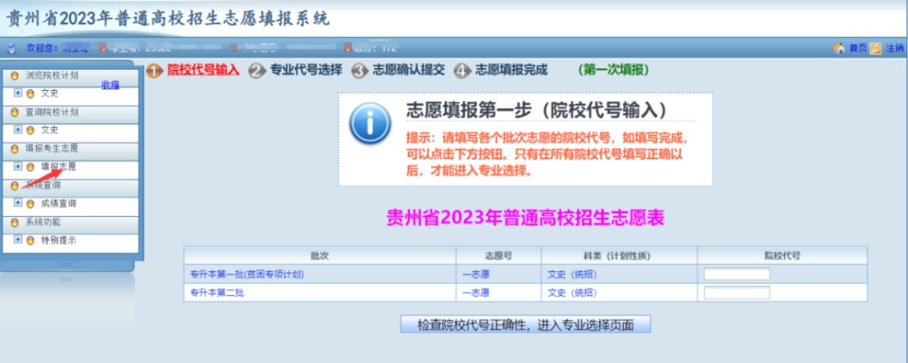Click the 批次 column header
The height and width of the screenshot is (363, 908).
[x=320, y=255]
